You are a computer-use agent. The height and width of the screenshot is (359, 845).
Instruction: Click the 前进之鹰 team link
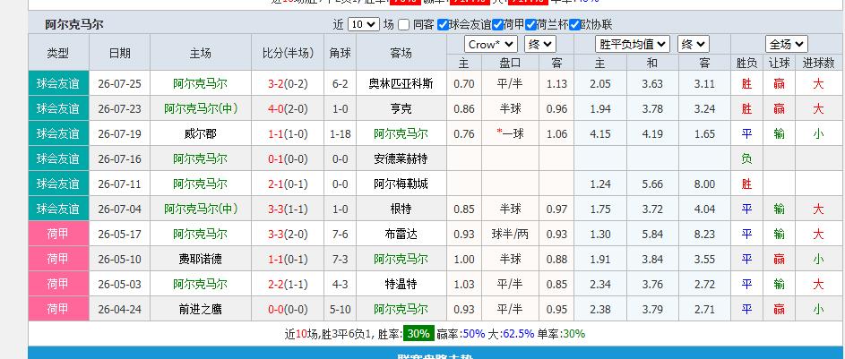tap(200, 310)
